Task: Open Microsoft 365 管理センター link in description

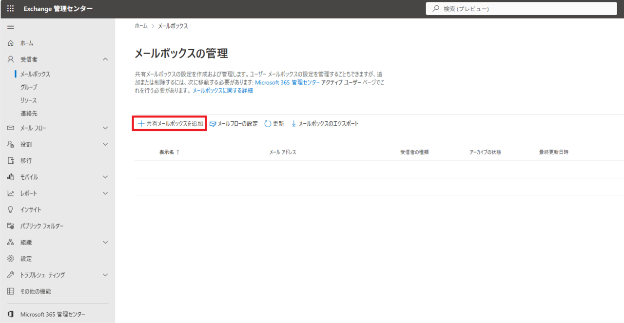Action: tap(288, 82)
